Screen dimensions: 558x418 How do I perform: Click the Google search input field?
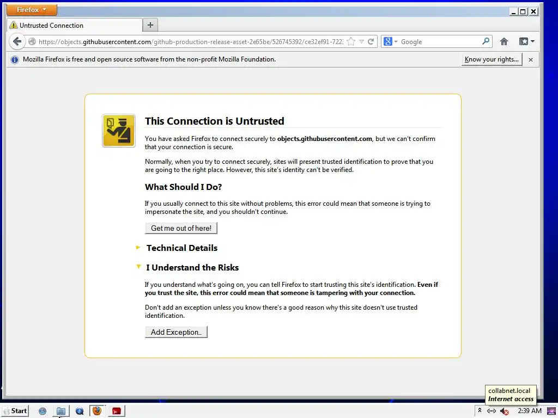click(x=440, y=41)
